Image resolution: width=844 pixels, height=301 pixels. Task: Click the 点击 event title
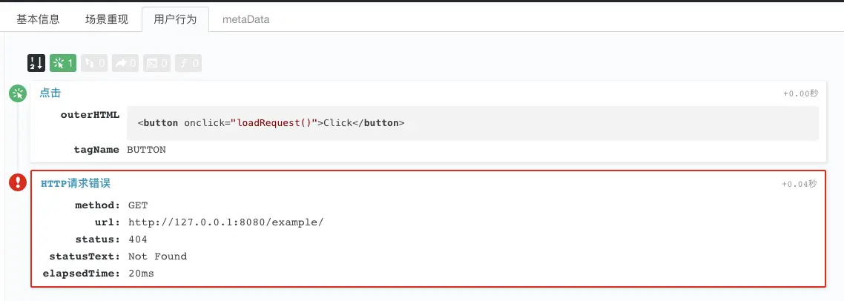pos(50,93)
